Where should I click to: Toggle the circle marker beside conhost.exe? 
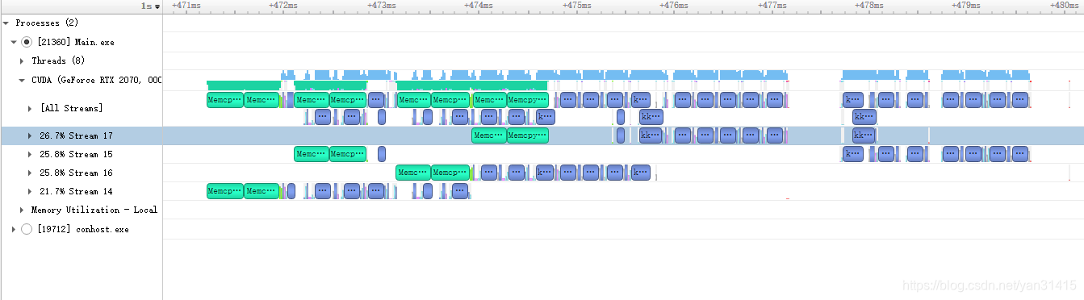pos(27,229)
